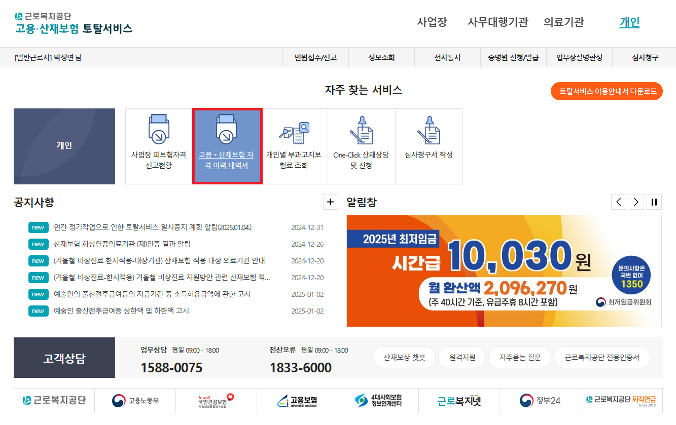Pause the 알림창 banner rotation
This screenshot has height=425, width=676.
click(654, 202)
